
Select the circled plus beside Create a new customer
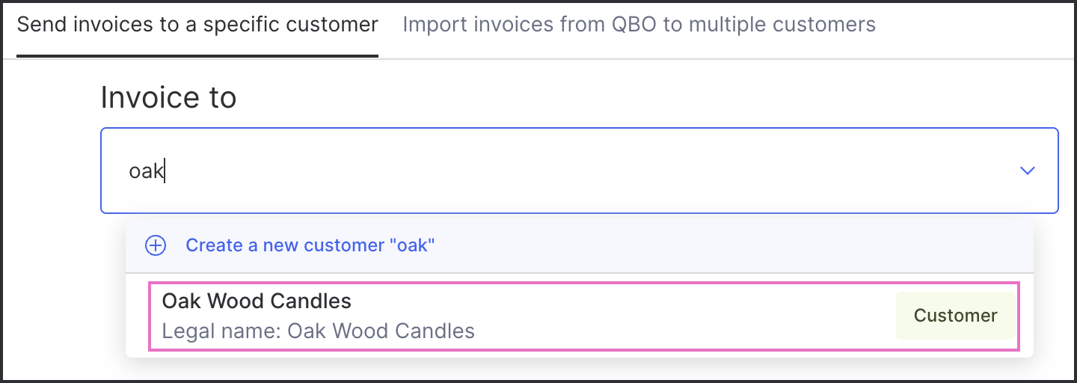coord(156,245)
